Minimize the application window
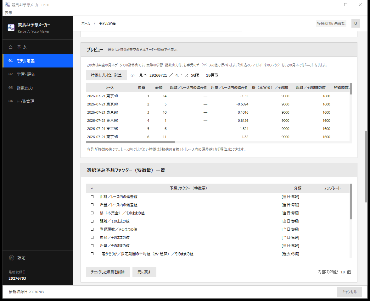 click(332, 5)
